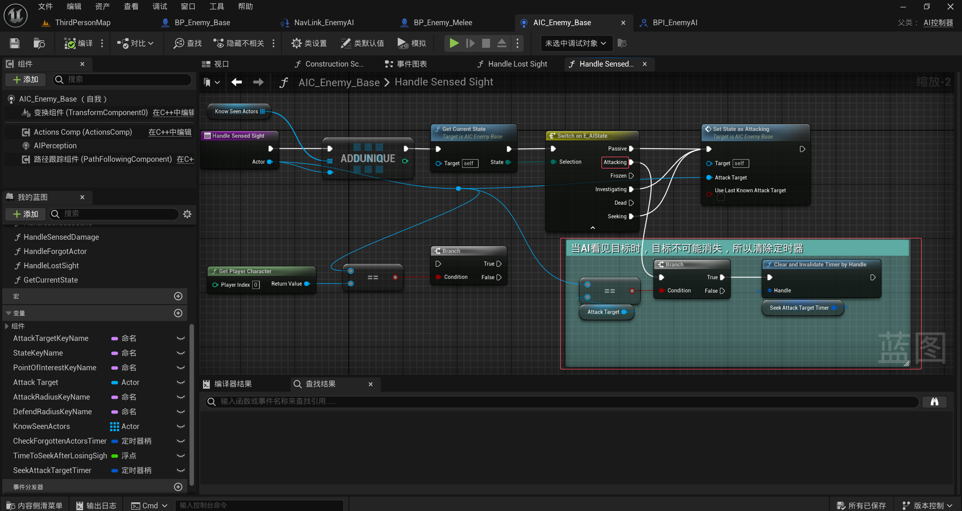Click the AI控制器 parent class link
This screenshot has height=511, width=962.
(938, 23)
